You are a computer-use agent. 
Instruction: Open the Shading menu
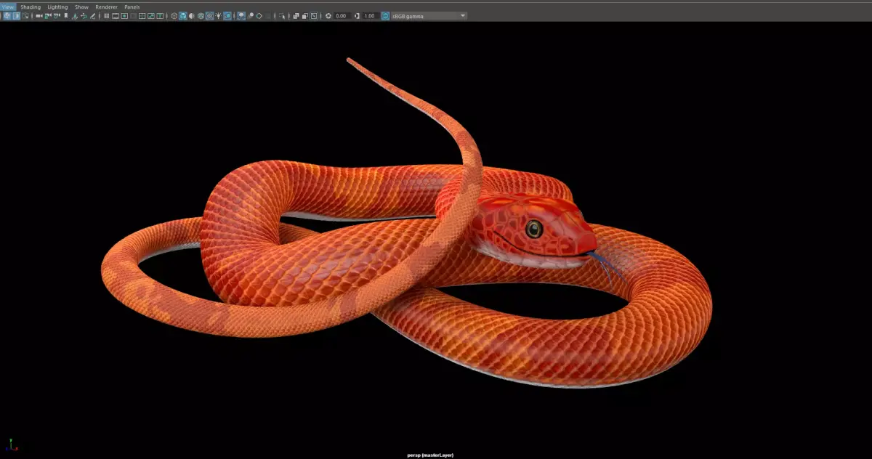tap(31, 7)
